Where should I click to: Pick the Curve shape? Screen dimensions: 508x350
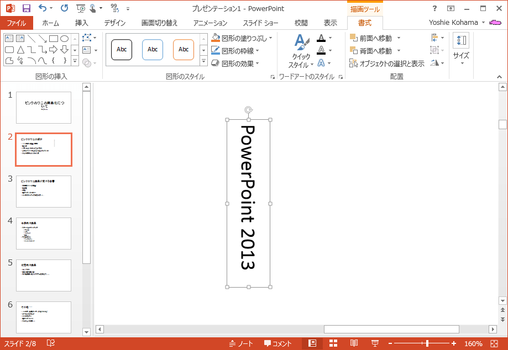[43, 61]
